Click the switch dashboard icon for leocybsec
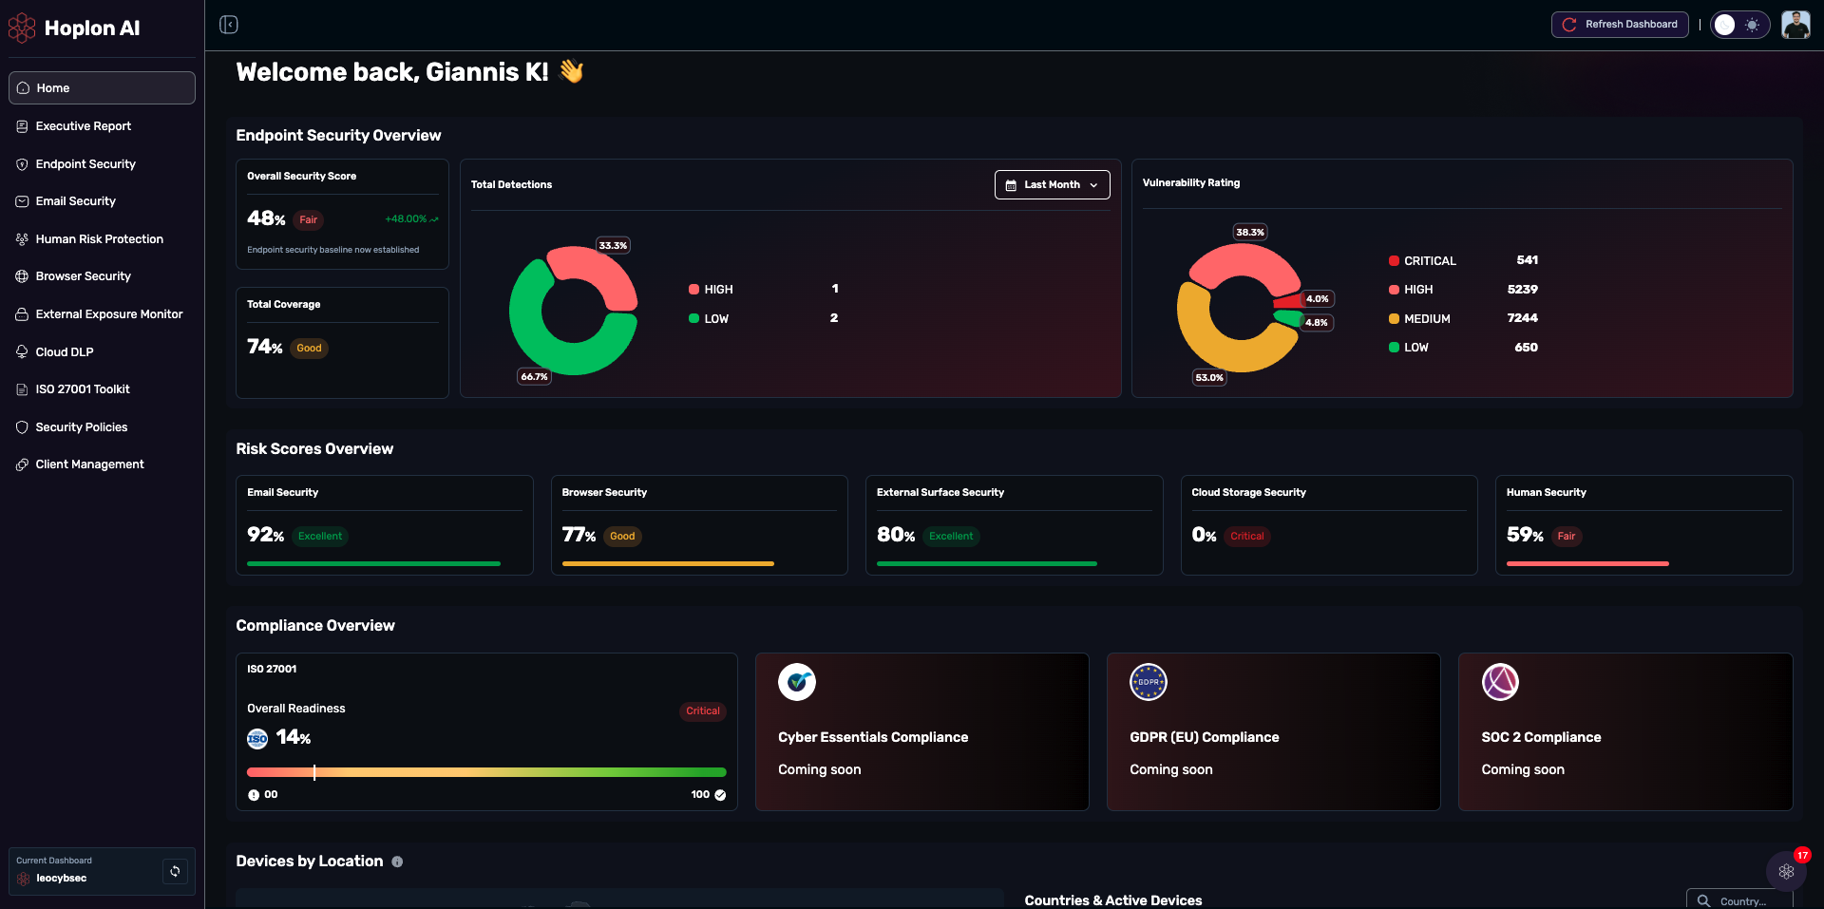Image resolution: width=1824 pixels, height=909 pixels. click(x=175, y=871)
